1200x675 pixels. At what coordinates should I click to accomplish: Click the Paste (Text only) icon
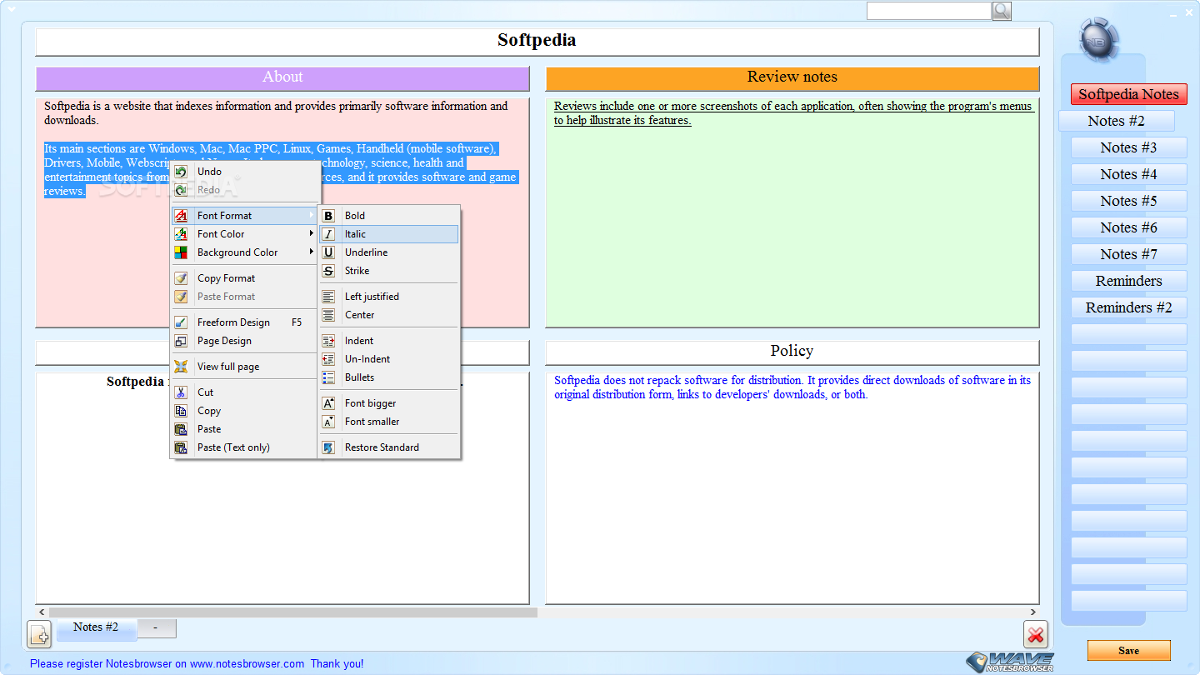181,447
